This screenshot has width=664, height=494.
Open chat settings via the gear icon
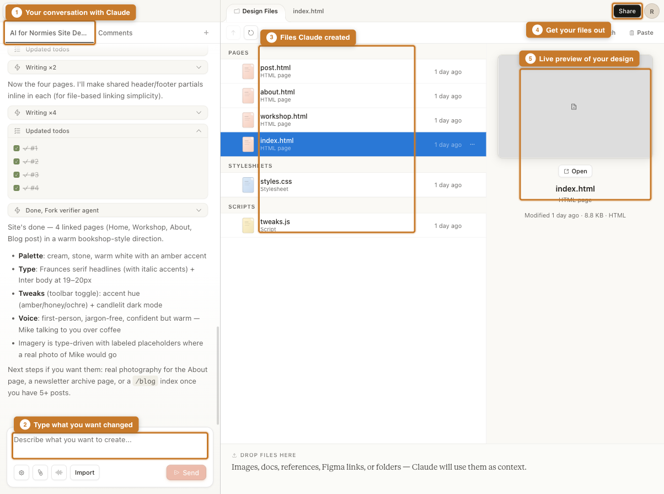coord(21,472)
